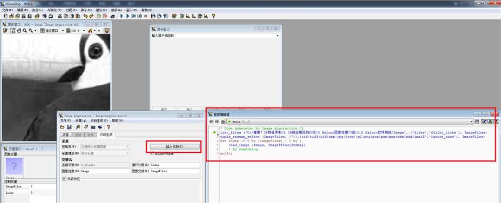The width and height of the screenshot is (501, 203).
Task: Click the list_files code line in editor
Action: pyautogui.click(x=354, y=132)
